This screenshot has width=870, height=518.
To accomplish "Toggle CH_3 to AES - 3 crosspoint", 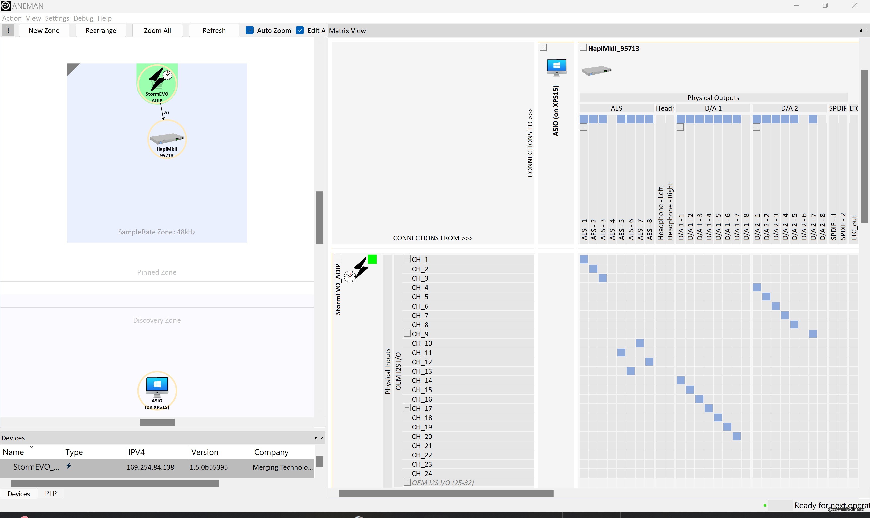I will (x=603, y=278).
